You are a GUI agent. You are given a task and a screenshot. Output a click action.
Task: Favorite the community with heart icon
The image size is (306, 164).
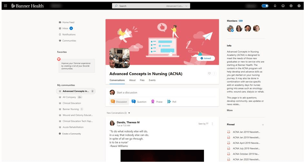pyautogui.click(x=209, y=73)
